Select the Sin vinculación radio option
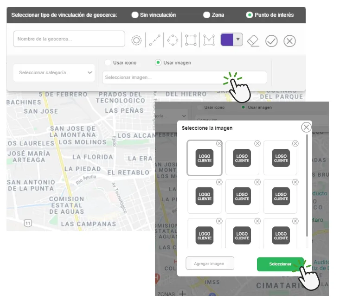 click(x=135, y=15)
